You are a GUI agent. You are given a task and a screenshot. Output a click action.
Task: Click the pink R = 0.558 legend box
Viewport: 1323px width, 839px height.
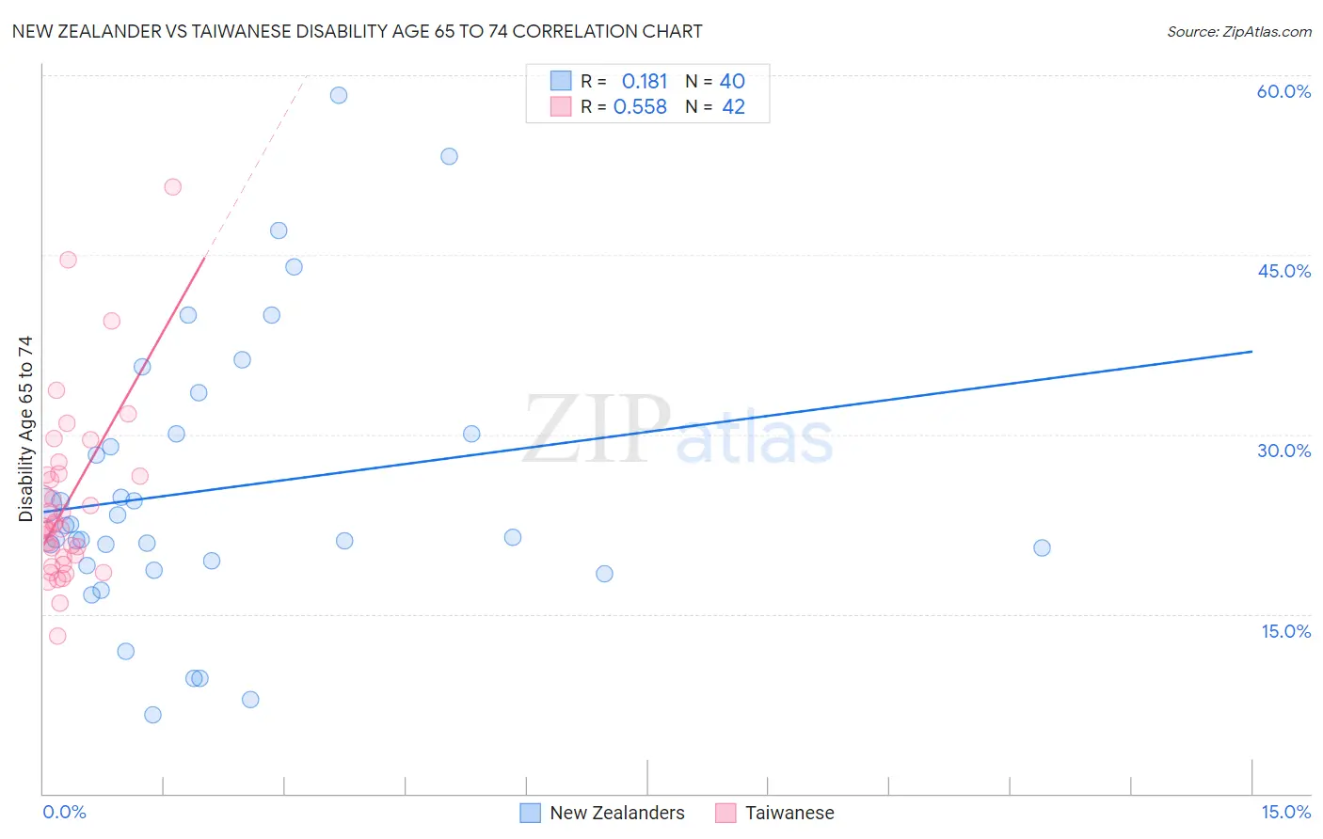[561, 106]
